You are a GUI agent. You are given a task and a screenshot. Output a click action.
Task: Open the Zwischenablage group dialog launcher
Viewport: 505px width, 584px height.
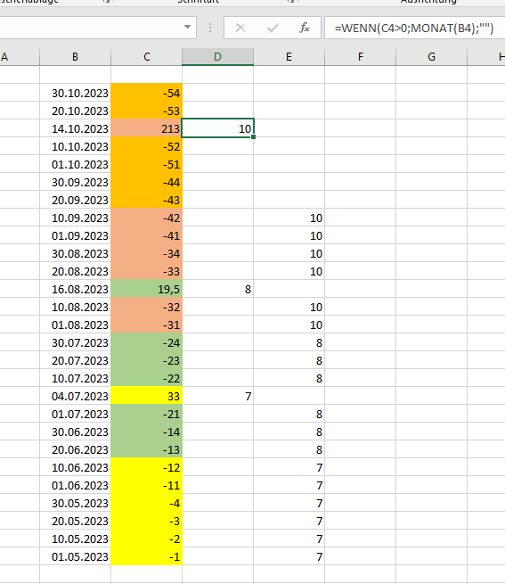(x=107, y=2)
